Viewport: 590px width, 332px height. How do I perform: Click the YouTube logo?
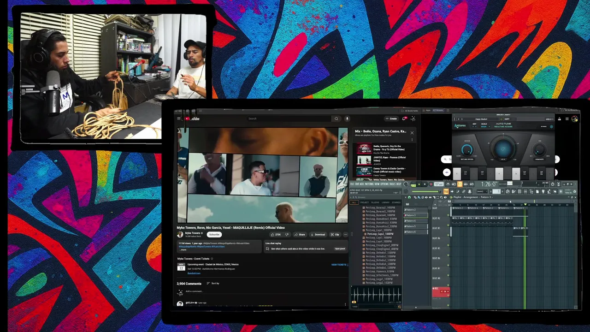[x=193, y=119]
